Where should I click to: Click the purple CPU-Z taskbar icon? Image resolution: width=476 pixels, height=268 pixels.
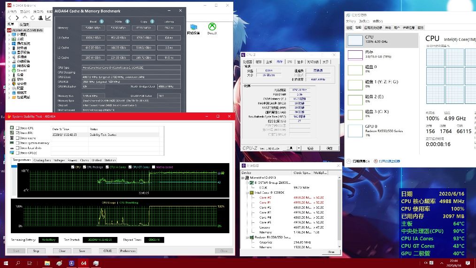click(x=72, y=263)
